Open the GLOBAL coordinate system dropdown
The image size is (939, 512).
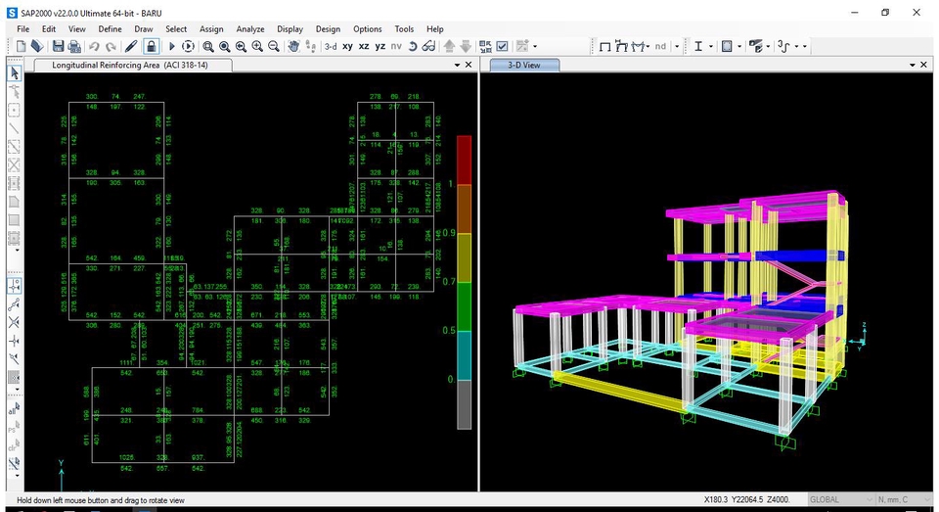(x=840, y=499)
